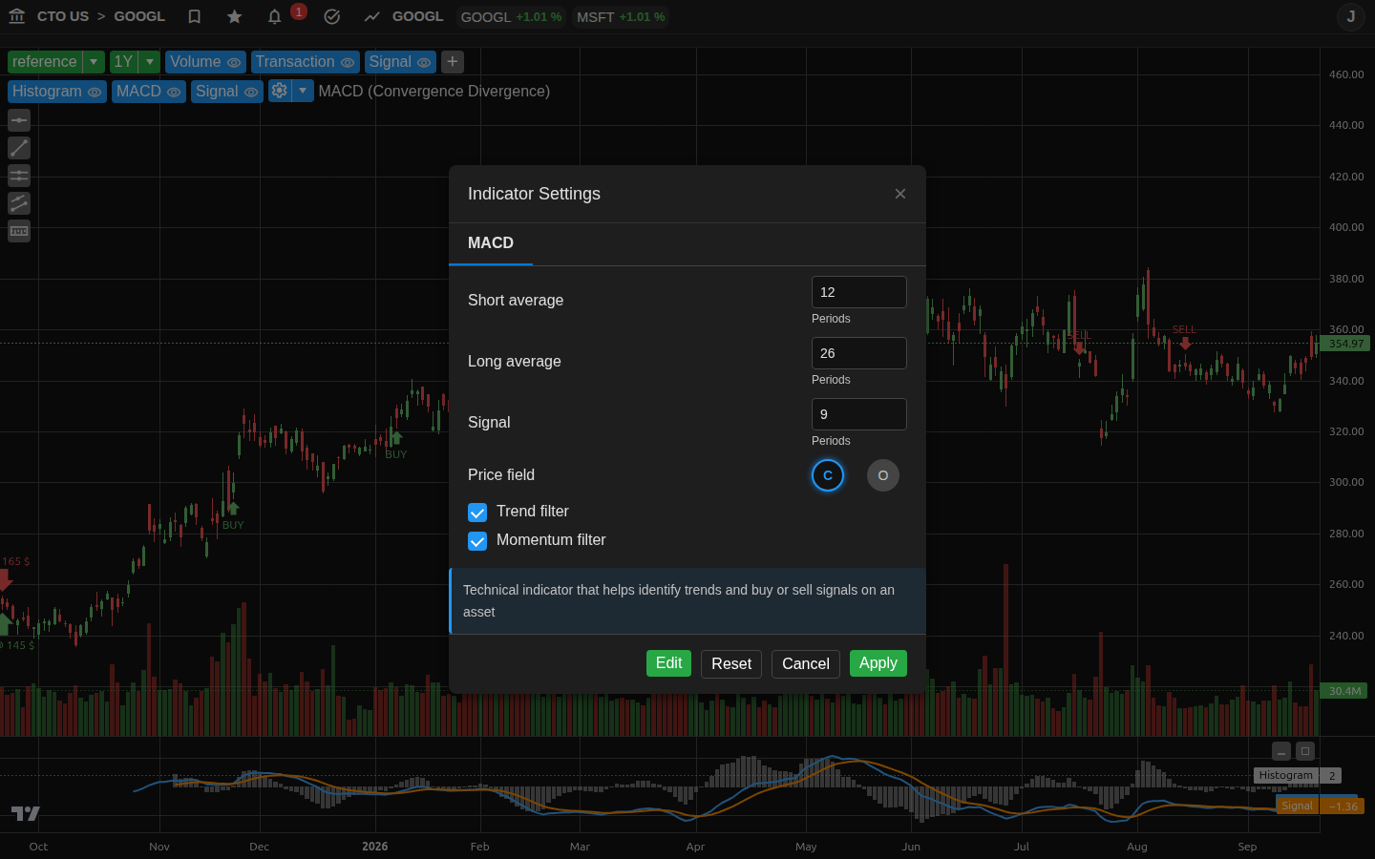1375x859 pixels.
Task: Expand the dropdown arrow beside the gear
Action: [303, 91]
